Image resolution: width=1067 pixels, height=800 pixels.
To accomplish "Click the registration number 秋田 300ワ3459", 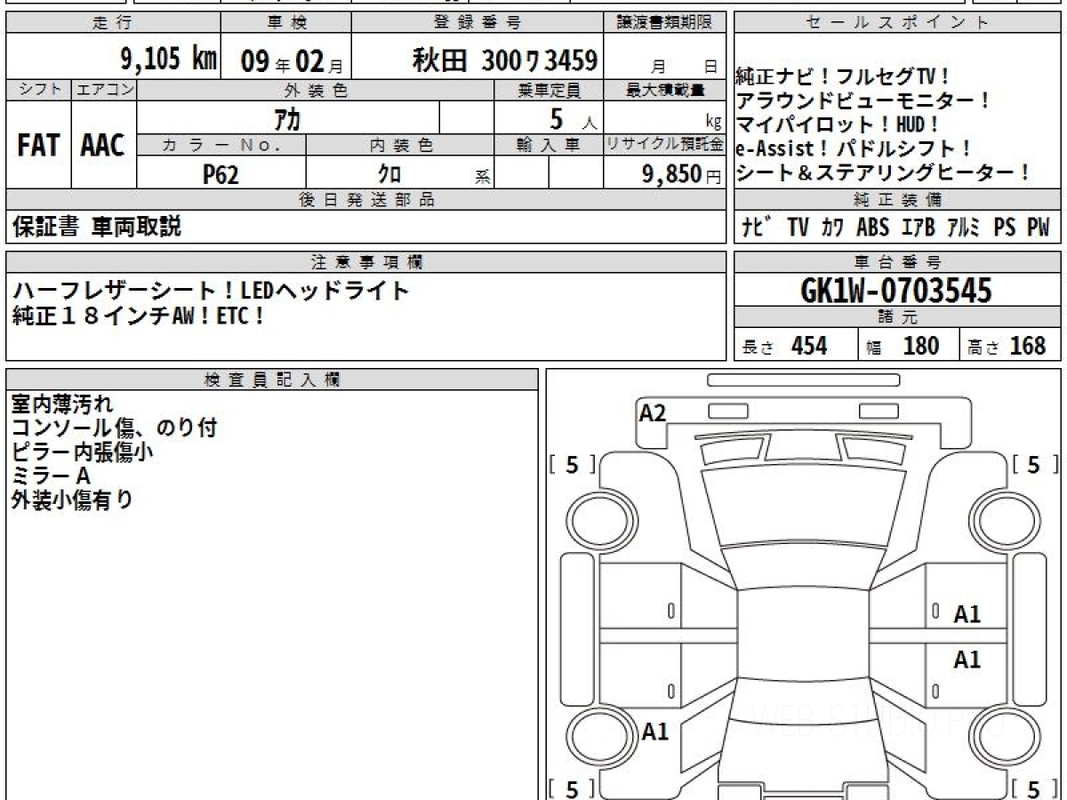I will 504,60.
